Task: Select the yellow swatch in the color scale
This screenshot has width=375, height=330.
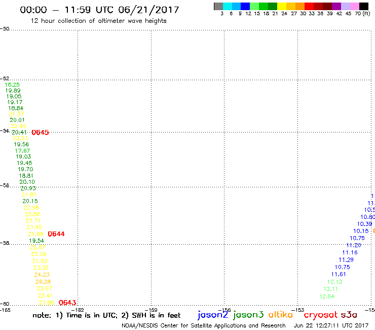Action: click(282, 6)
